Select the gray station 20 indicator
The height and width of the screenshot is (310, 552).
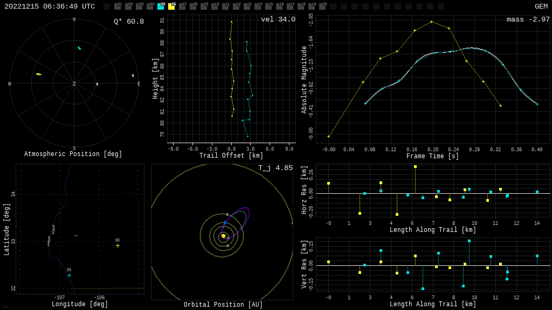(322, 6)
